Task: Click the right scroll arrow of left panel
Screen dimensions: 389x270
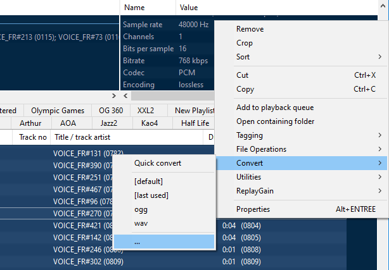Action: click(x=113, y=96)
